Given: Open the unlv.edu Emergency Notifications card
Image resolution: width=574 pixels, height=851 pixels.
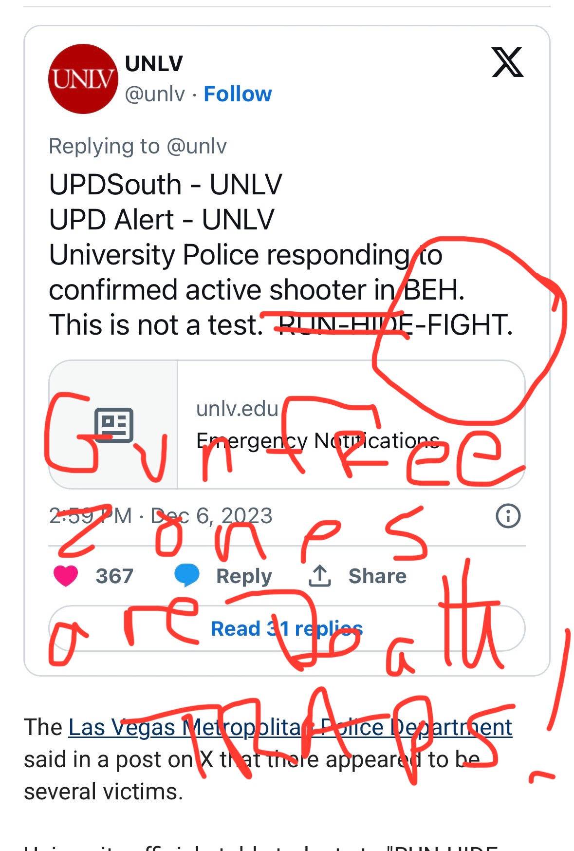Looking at the screenshot, I should click(287, 424).
